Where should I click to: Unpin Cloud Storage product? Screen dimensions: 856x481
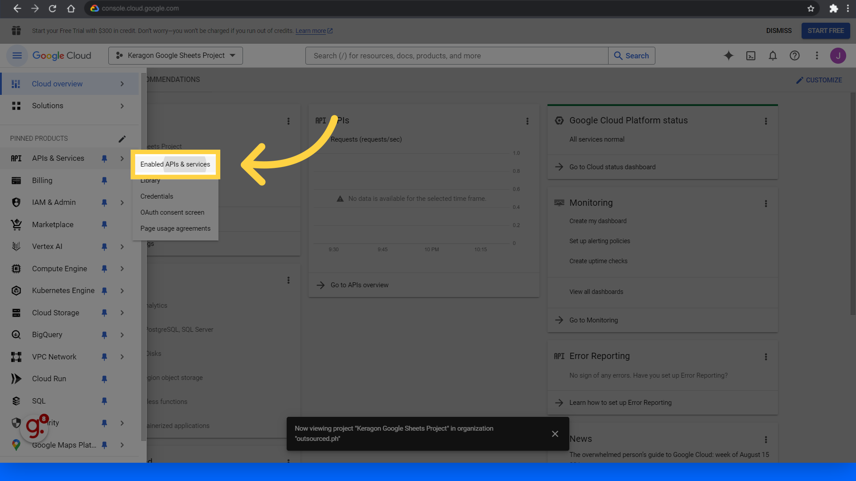[104, 313]
